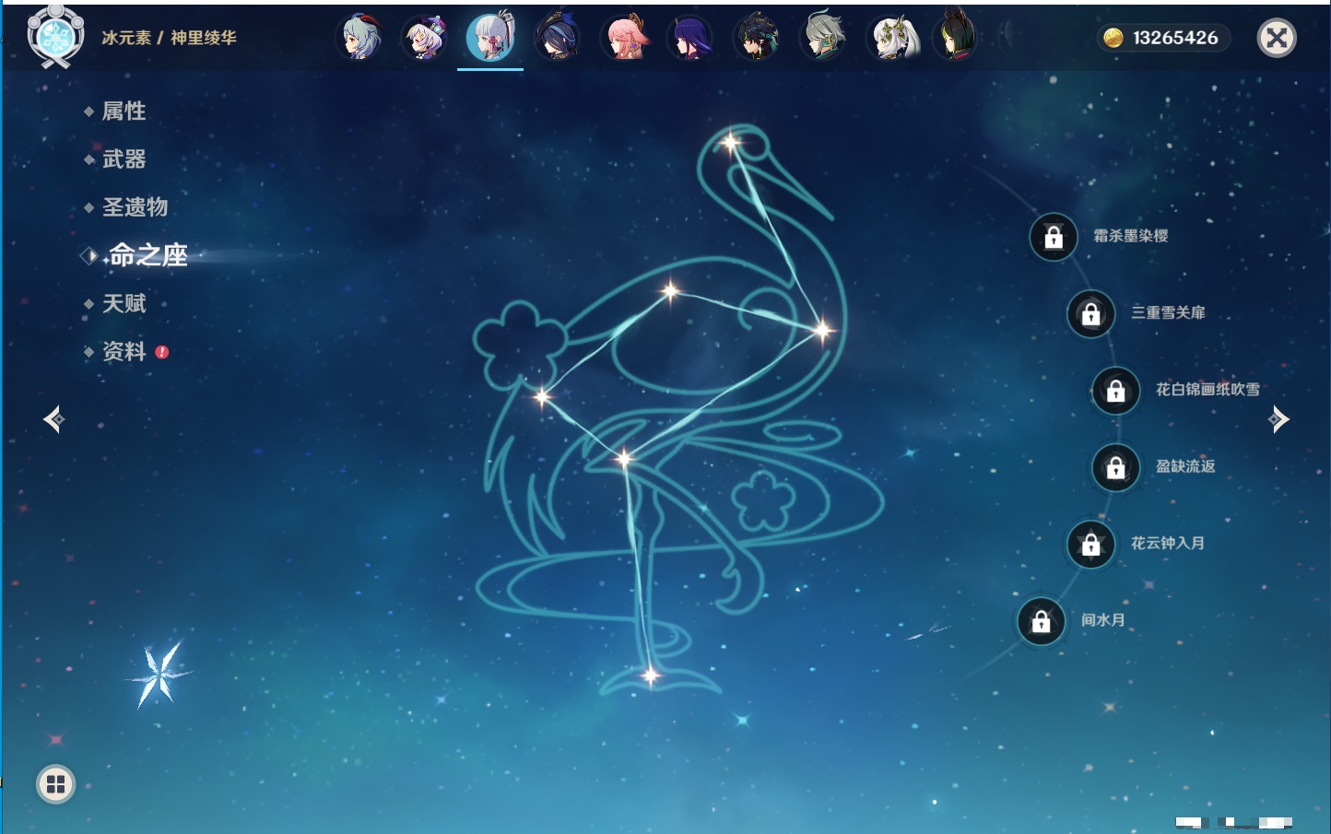This screenshot has width=1331, height=834.
Task: Select the 命之座 constellation menu
Action: 147,255
